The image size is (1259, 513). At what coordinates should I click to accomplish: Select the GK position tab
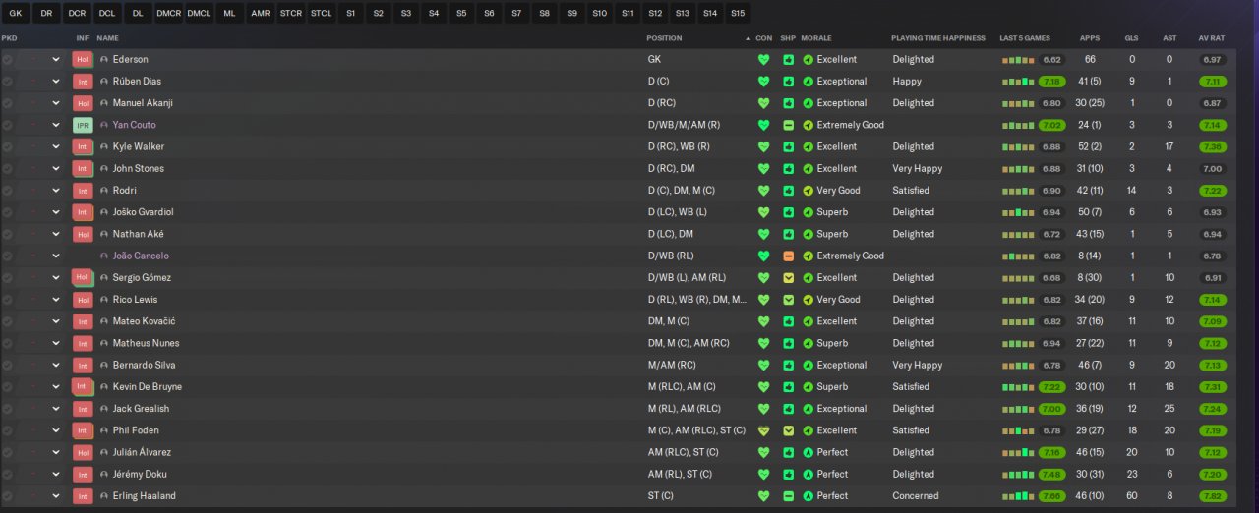[15, 13]
